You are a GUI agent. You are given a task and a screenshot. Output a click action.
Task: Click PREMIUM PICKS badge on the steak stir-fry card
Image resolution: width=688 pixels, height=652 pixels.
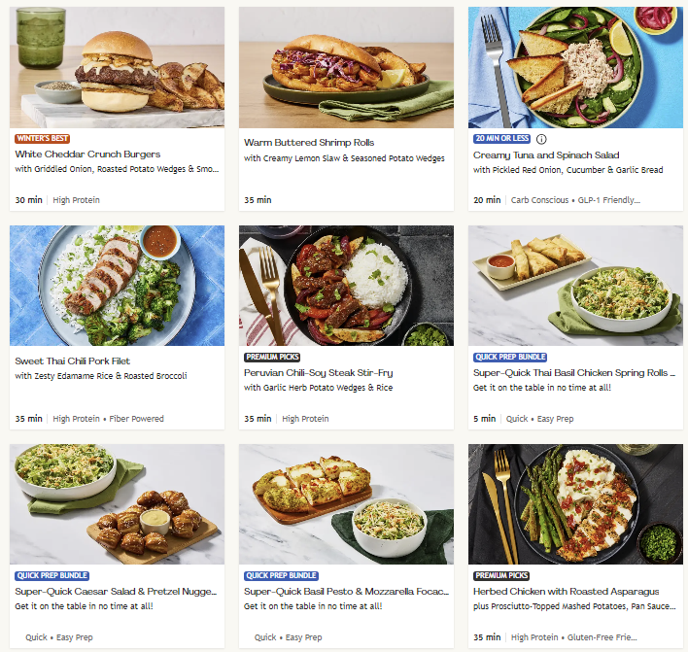272,358
